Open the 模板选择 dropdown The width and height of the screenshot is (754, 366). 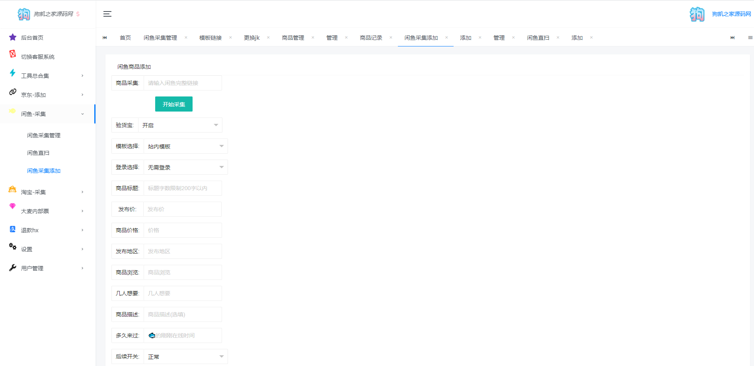pyautogui.click(x=185, y=146)
